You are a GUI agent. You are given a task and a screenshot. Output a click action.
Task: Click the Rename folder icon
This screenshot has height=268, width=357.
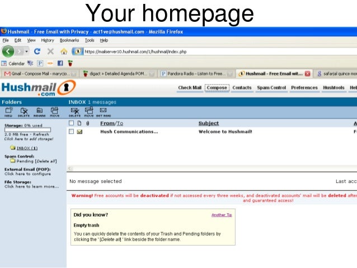39,112
